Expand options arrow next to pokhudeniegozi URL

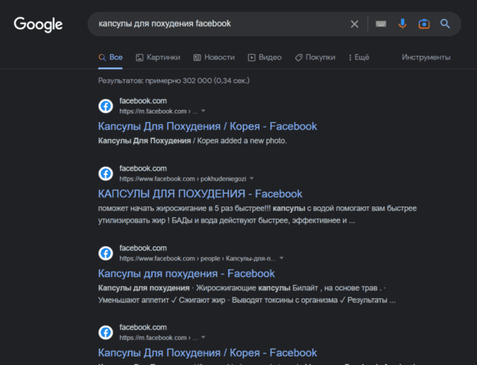coord(251,178)
